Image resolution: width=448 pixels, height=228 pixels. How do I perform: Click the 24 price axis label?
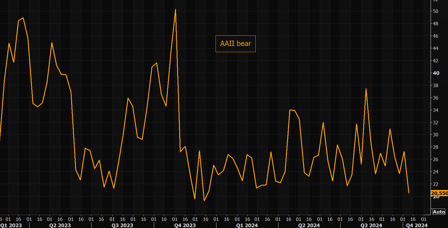pos(436,172)
